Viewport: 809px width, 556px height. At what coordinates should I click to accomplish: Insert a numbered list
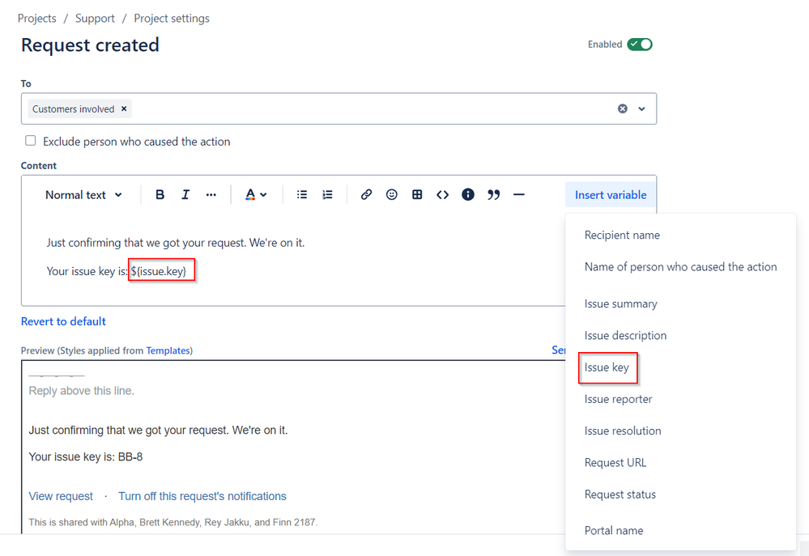pyautogui.click(x=326, y=194)
